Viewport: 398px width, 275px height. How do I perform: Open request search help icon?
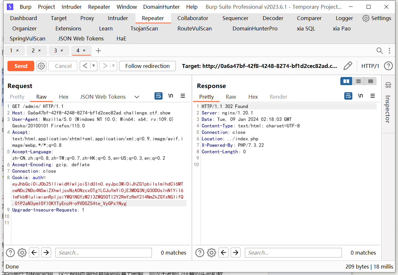(10, 253)
